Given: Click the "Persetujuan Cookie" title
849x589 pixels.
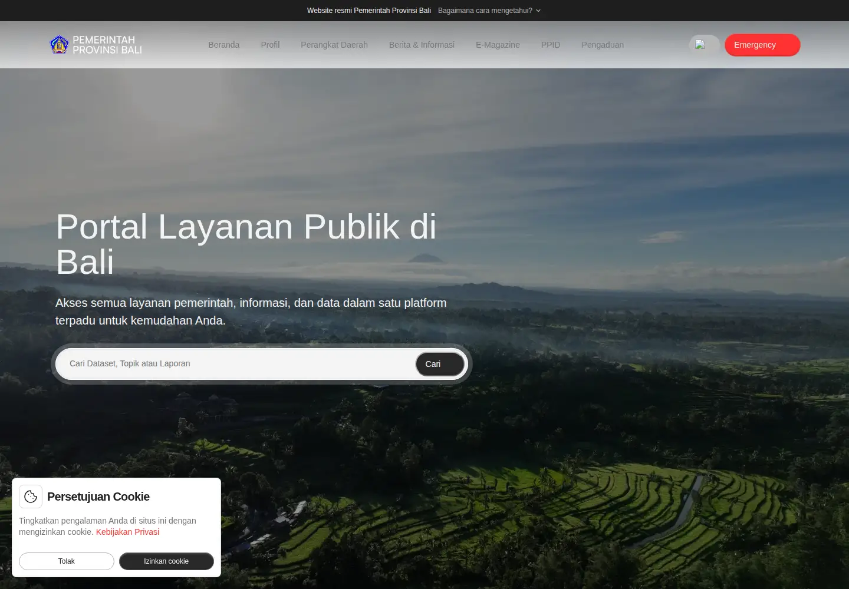Looking at the screenshot, I should [x=98, y=497].
